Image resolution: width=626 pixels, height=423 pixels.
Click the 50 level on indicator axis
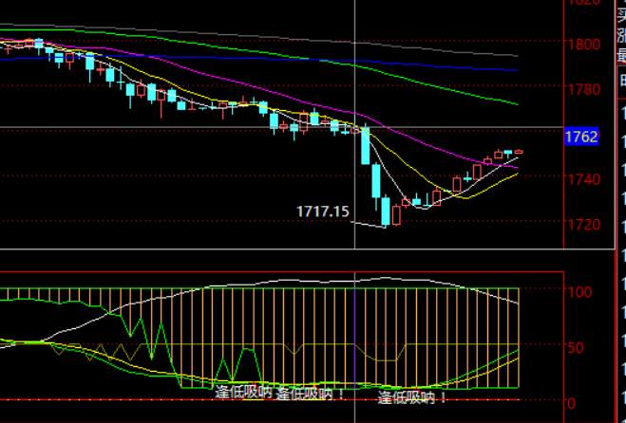[x=576, y=347]
